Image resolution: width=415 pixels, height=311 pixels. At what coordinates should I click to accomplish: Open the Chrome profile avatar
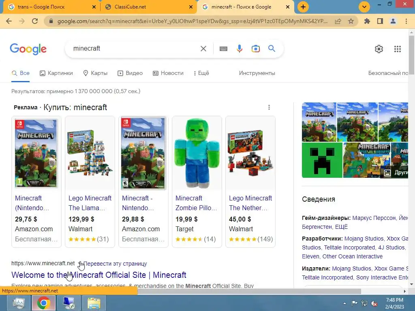pyautogui.click(x=393, y=21)
